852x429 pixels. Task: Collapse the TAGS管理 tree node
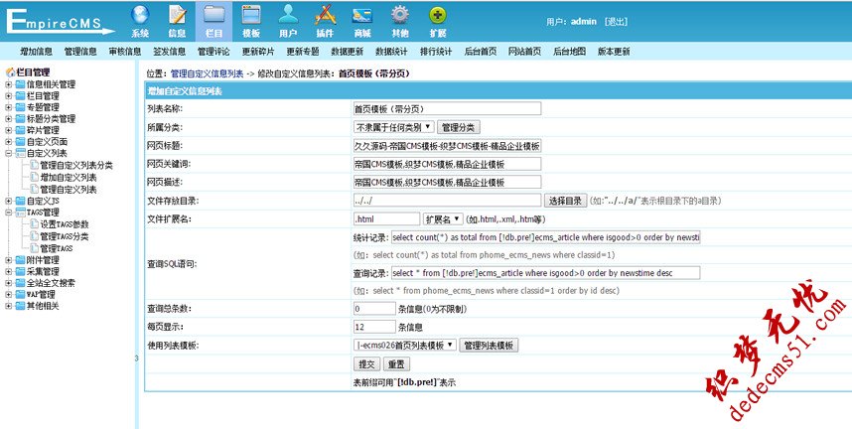coord(8,213)
